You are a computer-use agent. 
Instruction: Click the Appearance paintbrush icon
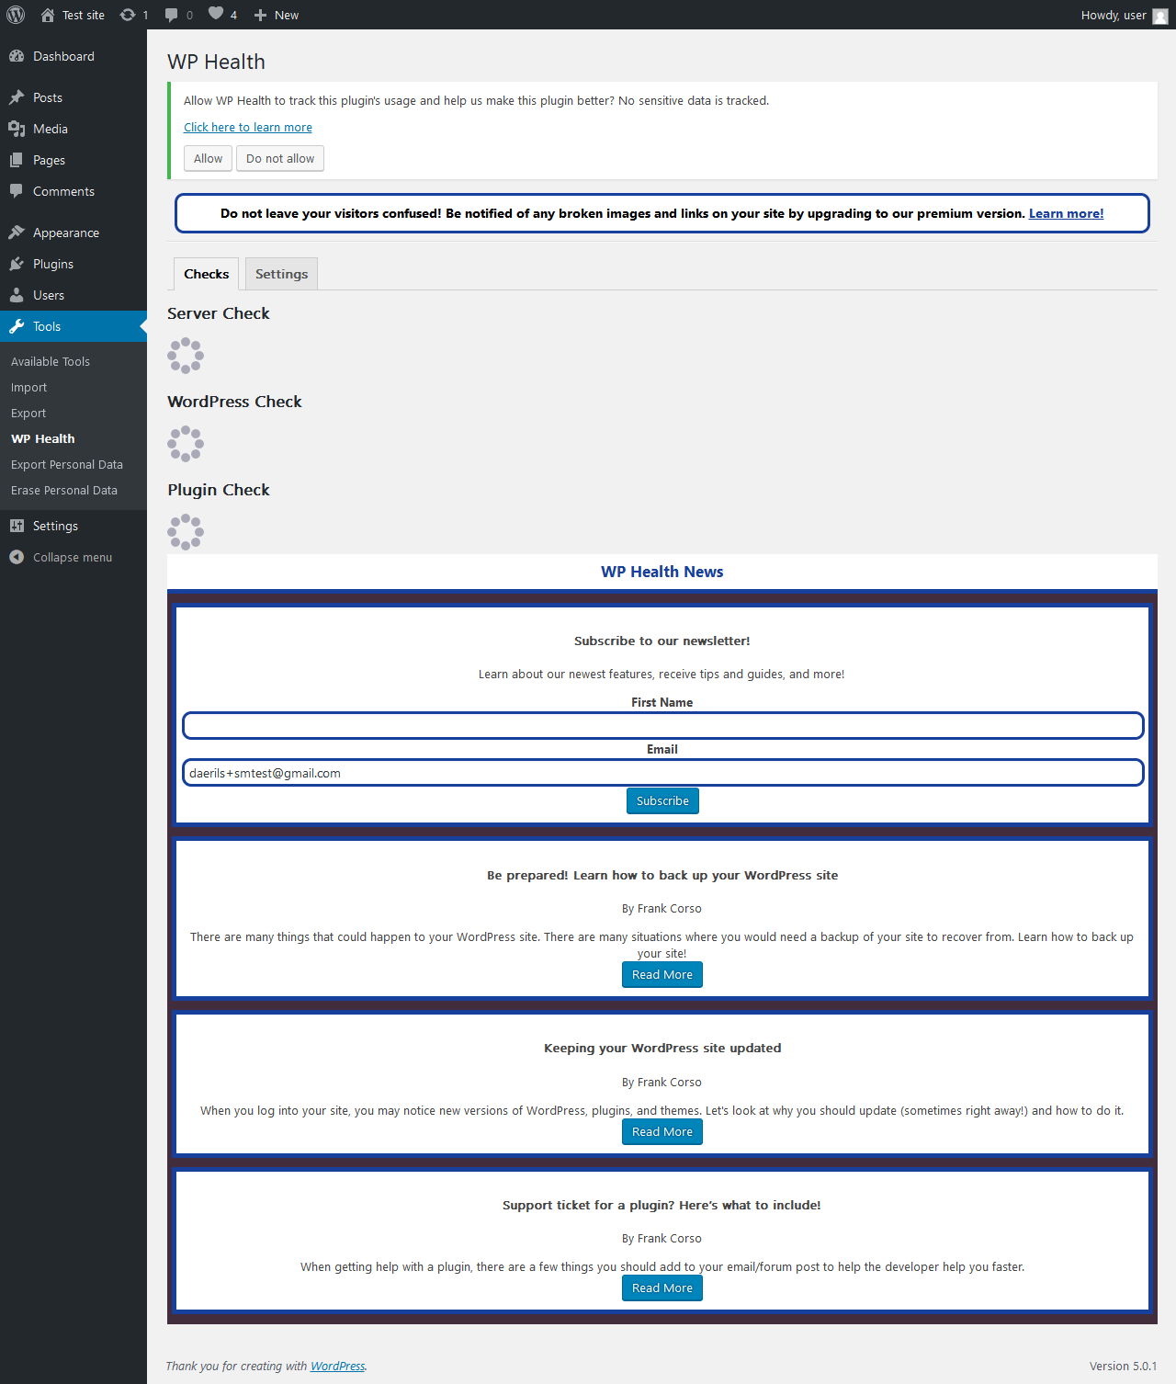click(x=17, y=233)
